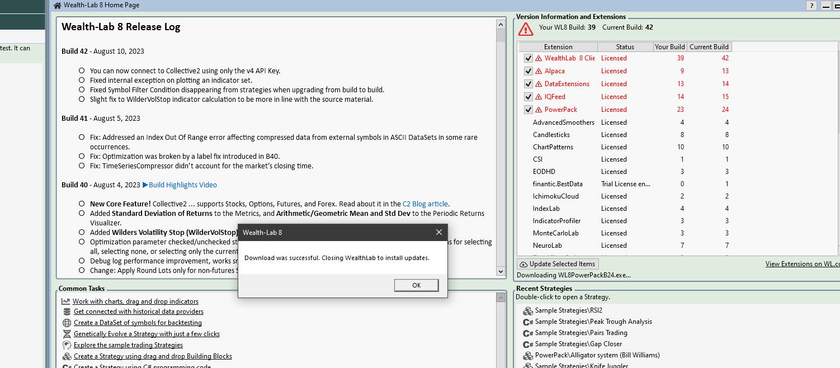This screenshot has width=840, height=368.
Task: Open the Build Highlights Video link
Action: point(183,185)
